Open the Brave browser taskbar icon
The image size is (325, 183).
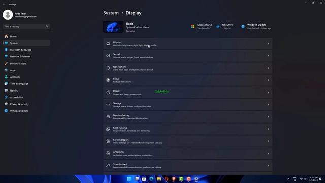174,179
